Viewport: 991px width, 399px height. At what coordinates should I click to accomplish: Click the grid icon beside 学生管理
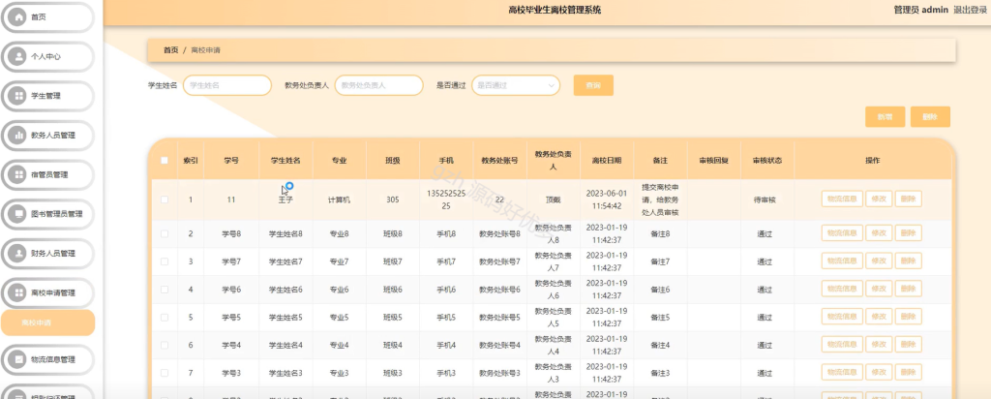[19, 96]
